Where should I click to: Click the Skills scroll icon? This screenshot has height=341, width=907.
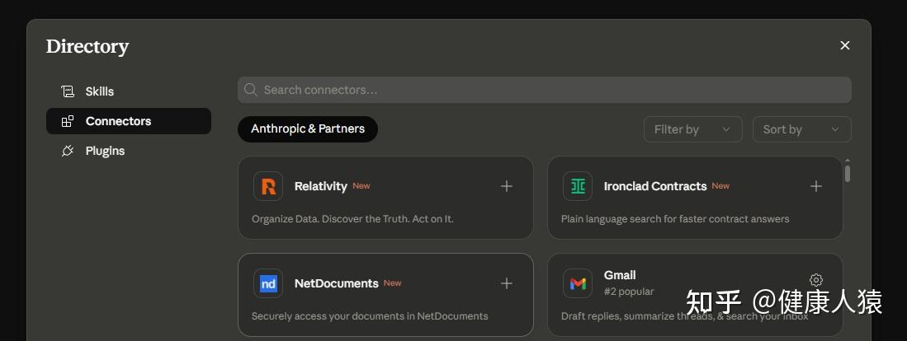68,91
